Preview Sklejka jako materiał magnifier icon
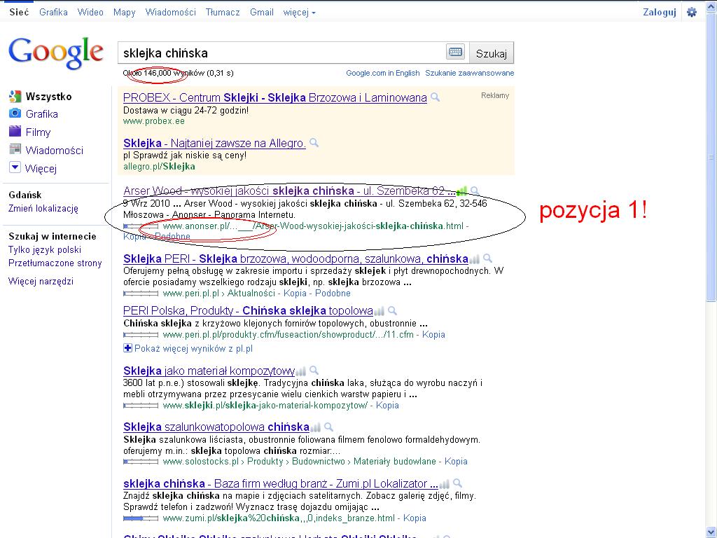This screenshot has height=538, width=717. (314, 370)
